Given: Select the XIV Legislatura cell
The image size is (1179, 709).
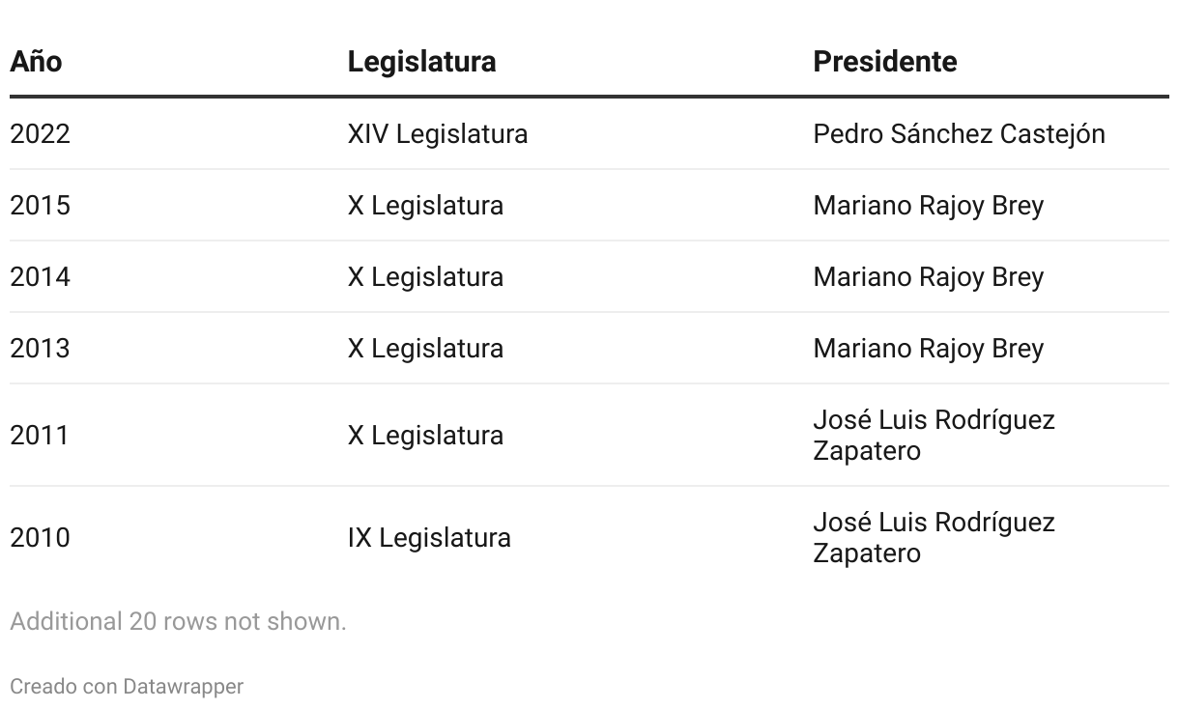Looking at the screenshot, I should [x=438, y=133].
